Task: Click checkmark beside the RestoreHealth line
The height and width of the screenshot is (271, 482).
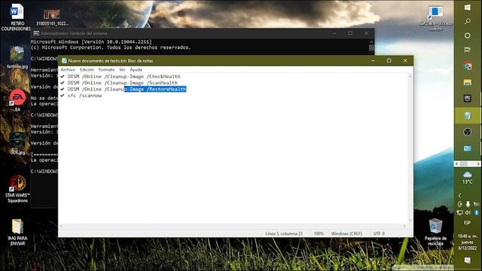Action: point(63,89)
